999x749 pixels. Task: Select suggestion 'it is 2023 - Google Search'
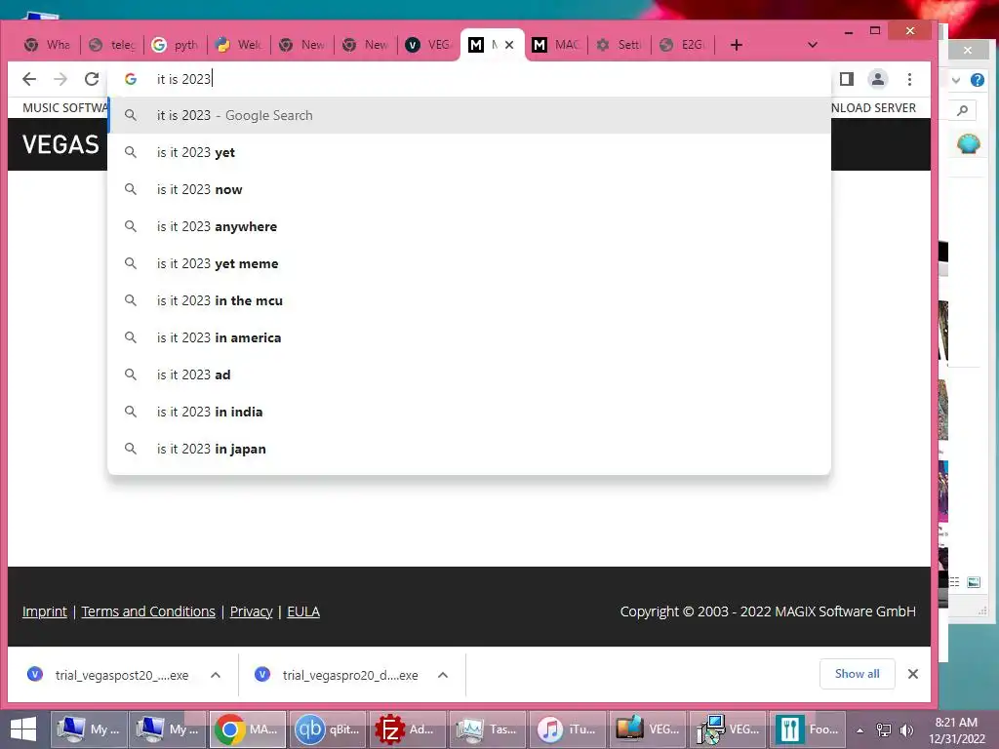tap(469, 115)
